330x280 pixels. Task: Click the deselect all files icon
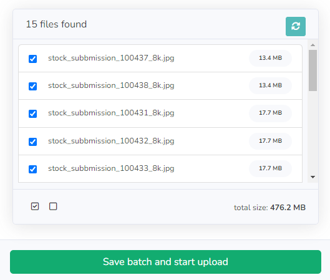(53, 206)
